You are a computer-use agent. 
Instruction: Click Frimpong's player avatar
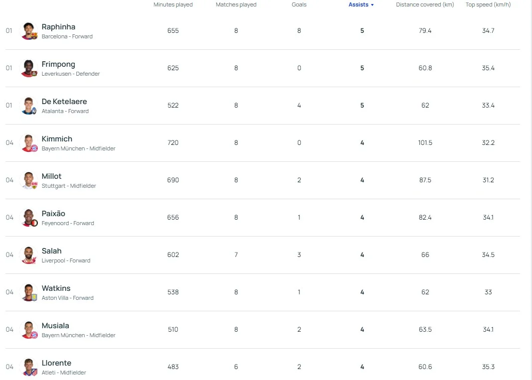29,68
